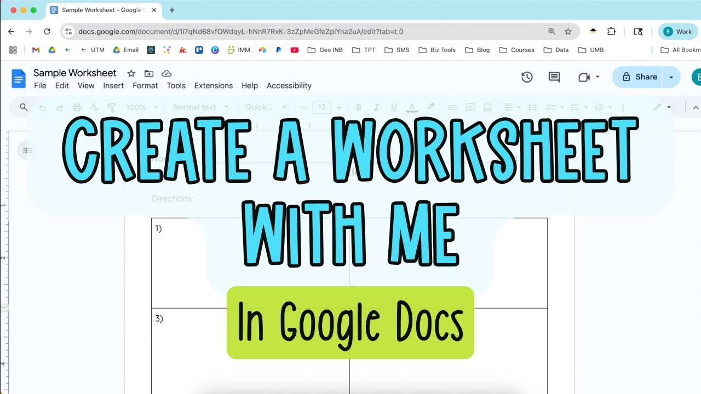This screenshot has width=701, height=394.
Task: Insert an image from the toolbar
Action: click(x=487, y=107)
